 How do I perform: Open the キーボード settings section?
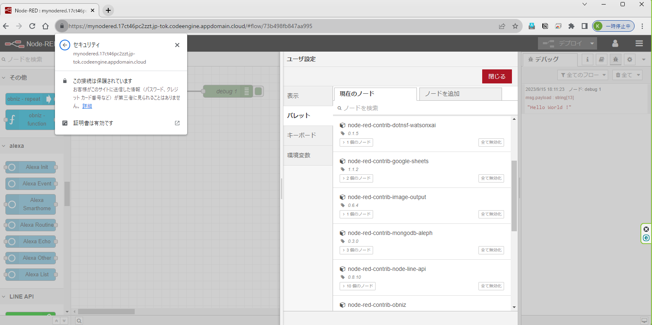tap(308, 135)
